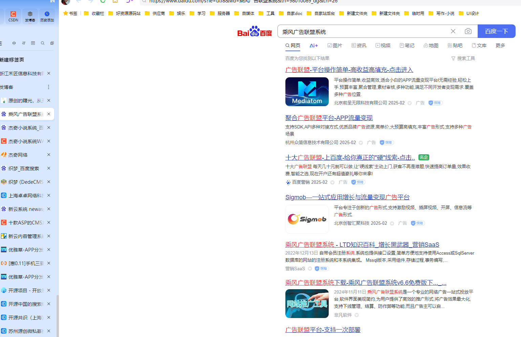Open image search via the camera icon
The height and width of the screenshot is (337, 521).
pos(468,31)
